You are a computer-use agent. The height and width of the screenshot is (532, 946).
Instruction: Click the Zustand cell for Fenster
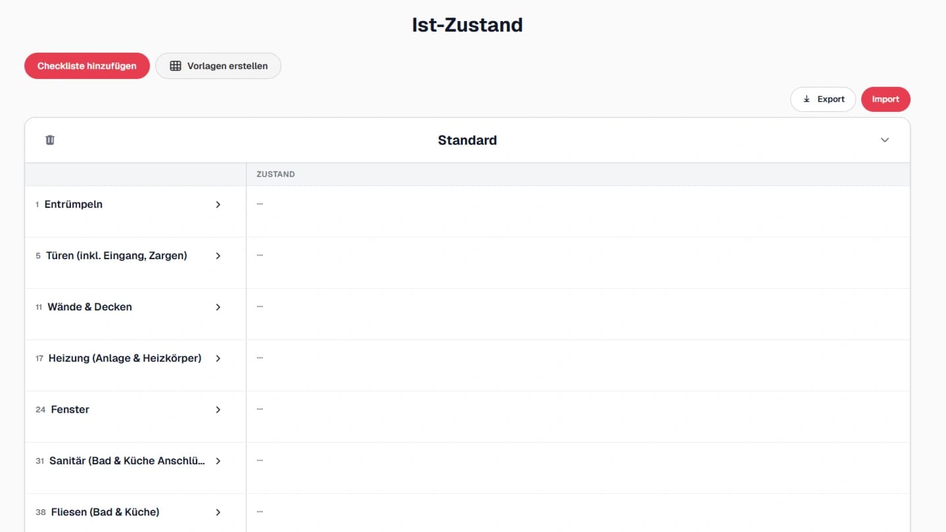click(578, 417)
